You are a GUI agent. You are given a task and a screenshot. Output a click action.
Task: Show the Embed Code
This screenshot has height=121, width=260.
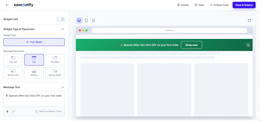tap(219, 5)
